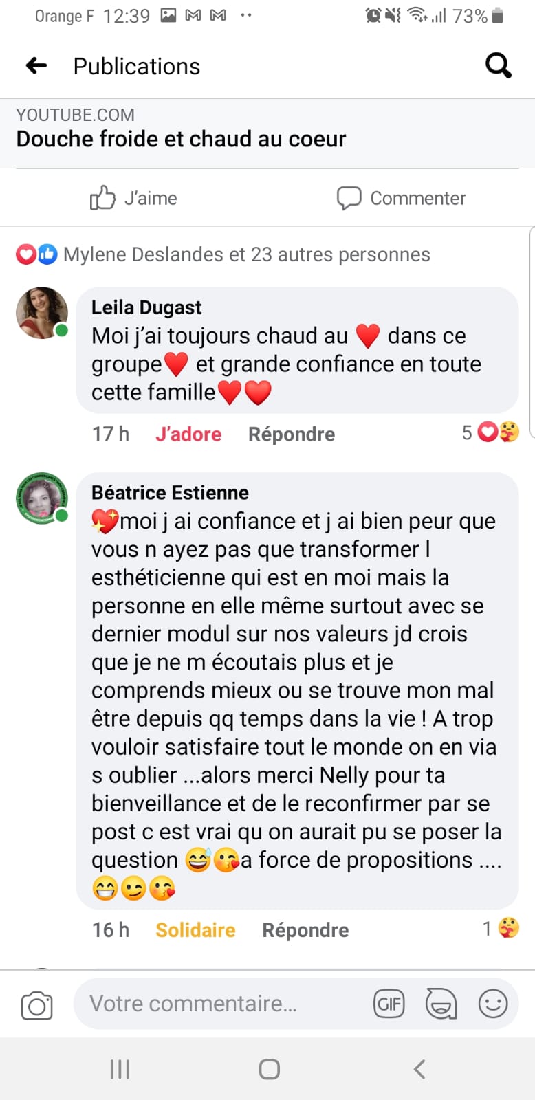Viewport: 535px width, 1100px height.
Task: Focus the Votre commentaire text field
Action: pyautogui.click(x=227, y=1004)
